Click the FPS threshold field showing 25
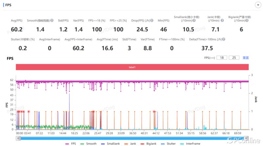This screenshot has width=263, height=146. click(234, 58)
